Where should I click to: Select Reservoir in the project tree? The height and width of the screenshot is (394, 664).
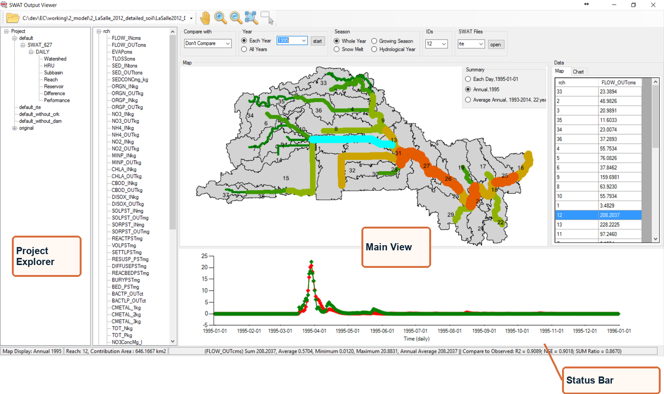54,86
